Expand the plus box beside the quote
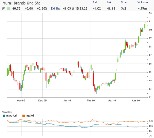The image size is (154, 138). pyautogui.click(x=4, y=9)
